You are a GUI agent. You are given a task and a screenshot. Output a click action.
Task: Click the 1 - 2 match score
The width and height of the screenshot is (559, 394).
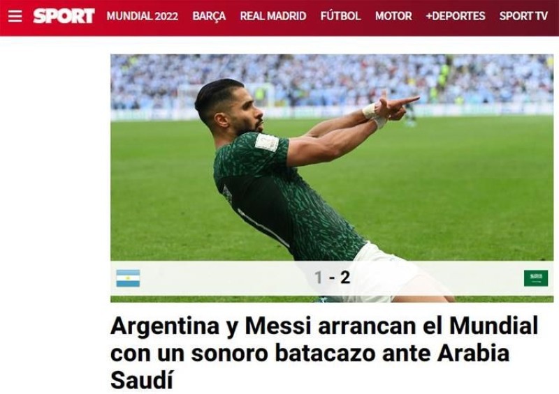[x=333, y=278]
